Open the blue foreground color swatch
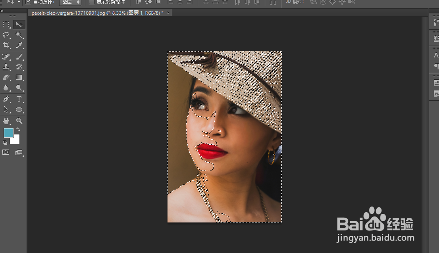 (x=8, y=133)
